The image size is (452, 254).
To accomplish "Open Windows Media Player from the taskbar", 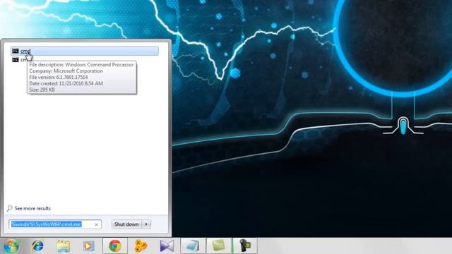I will (88, 246).
